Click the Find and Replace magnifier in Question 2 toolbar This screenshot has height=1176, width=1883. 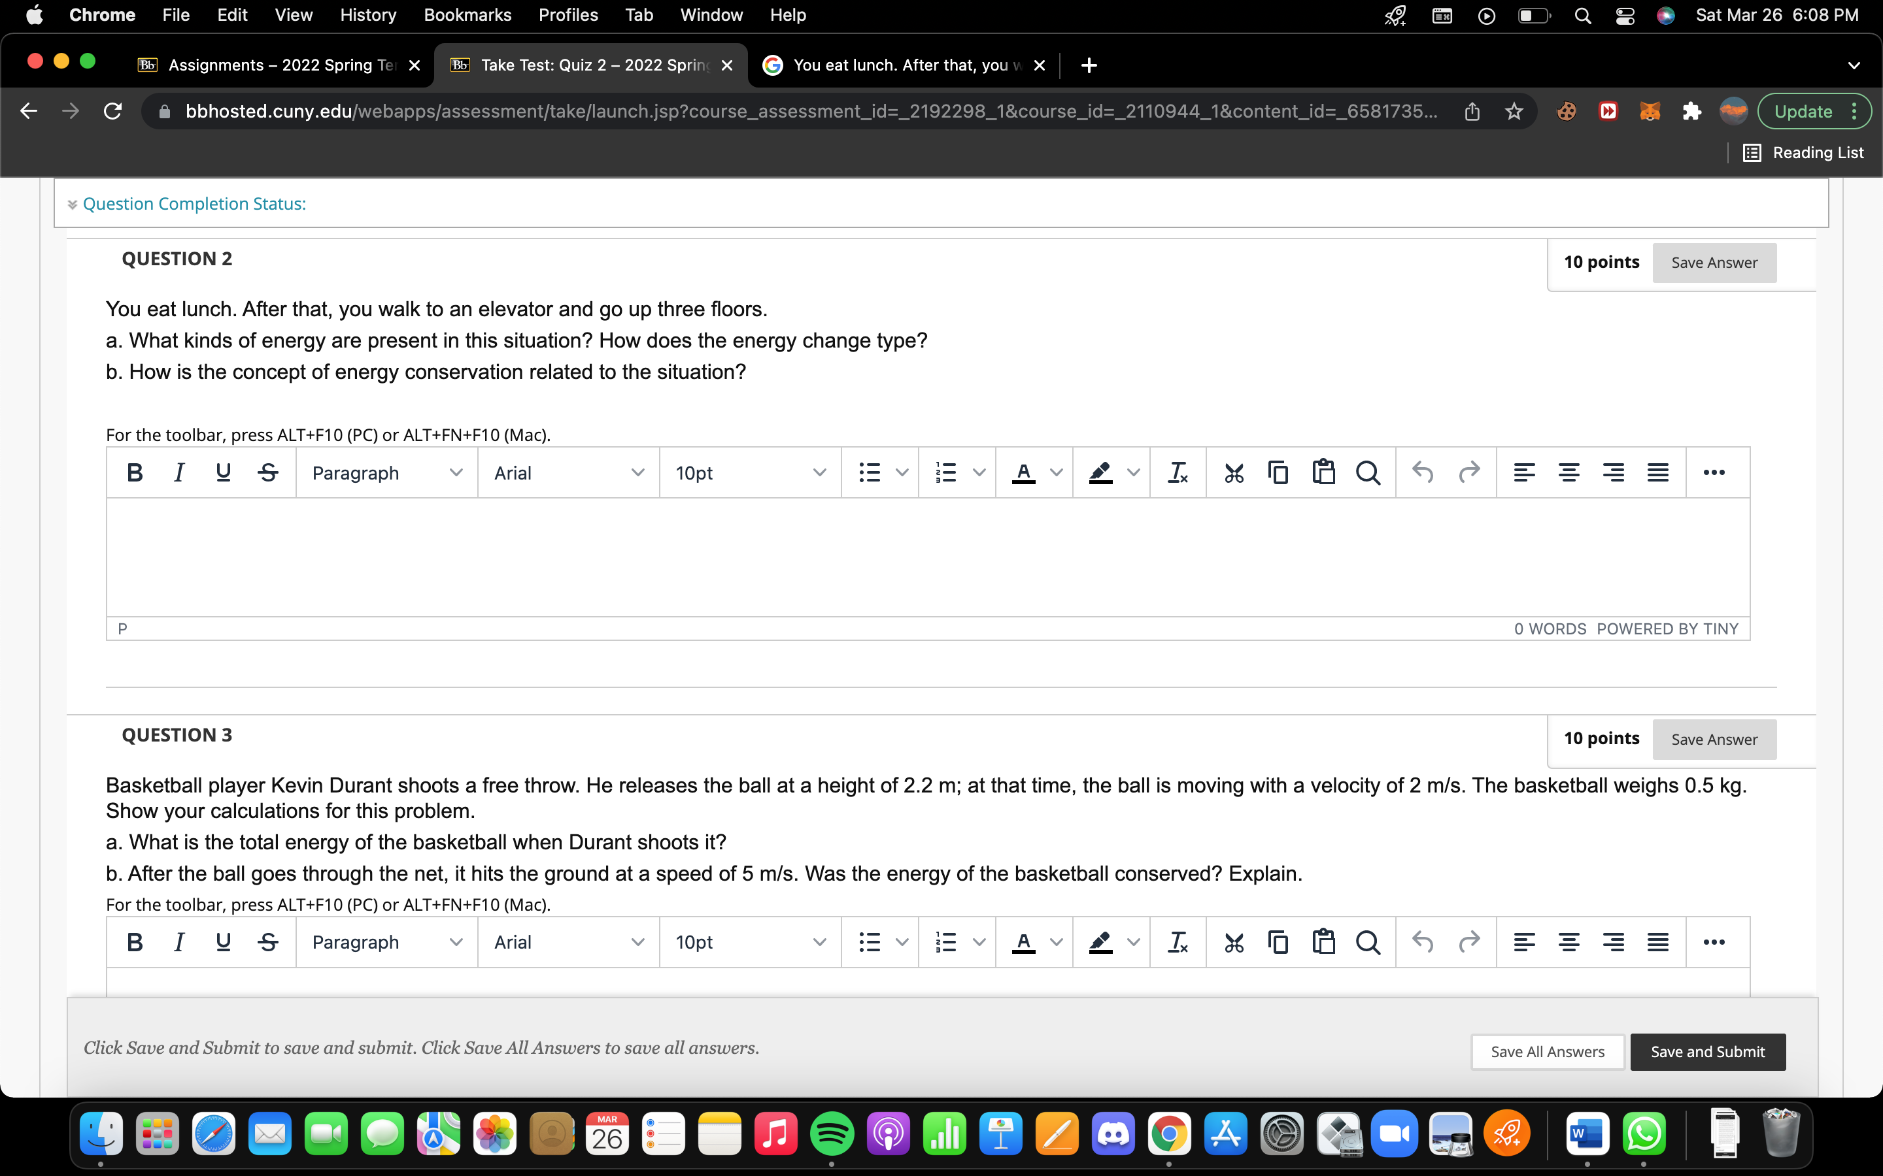(x=1368, y=472)
